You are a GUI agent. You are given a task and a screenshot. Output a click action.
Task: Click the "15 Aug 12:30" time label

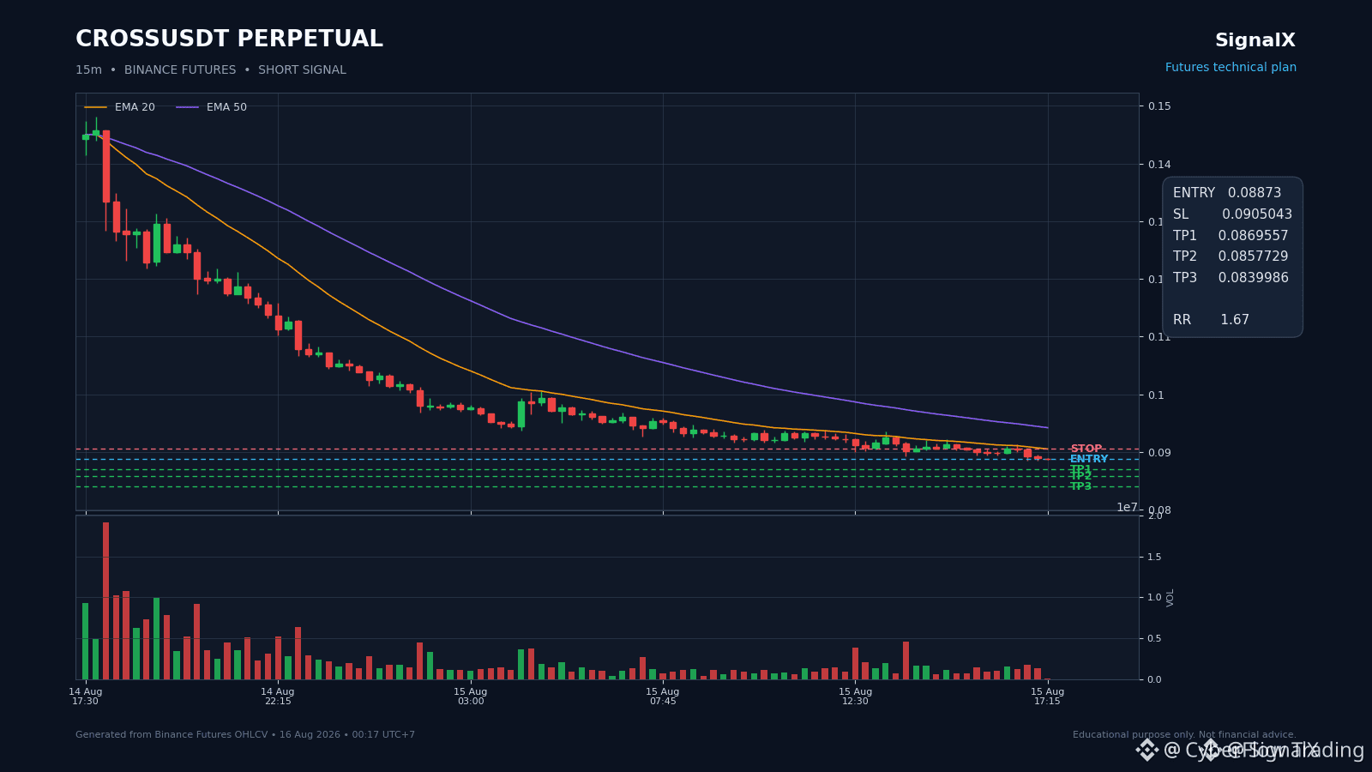(x=855, y=697)
